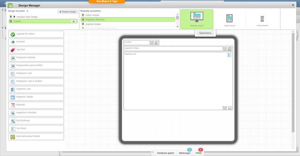Edit Breite value of Angebote Liste block

click(230, 107)
